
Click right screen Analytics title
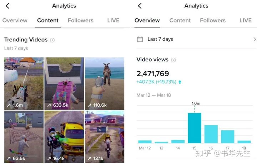click(x=196, y=6)
